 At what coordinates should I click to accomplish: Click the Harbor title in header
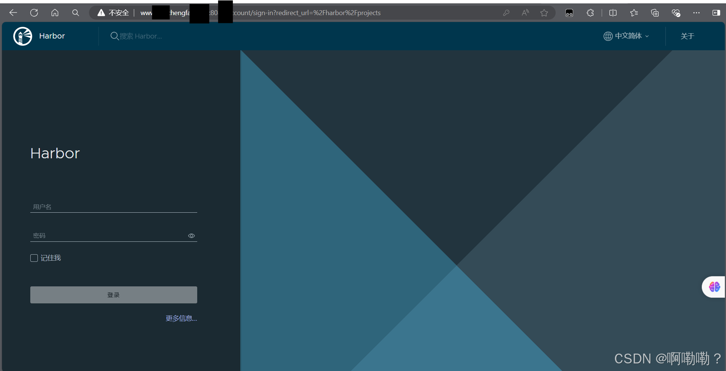tap(52, 36)
